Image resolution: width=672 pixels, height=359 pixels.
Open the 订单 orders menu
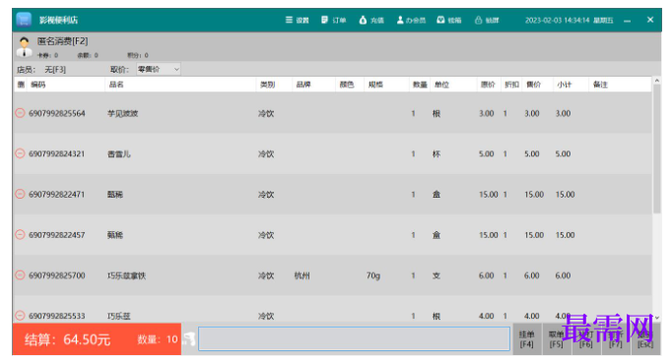point(333,20)
